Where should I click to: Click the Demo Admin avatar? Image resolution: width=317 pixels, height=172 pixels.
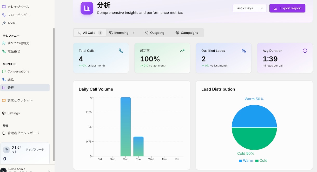tap(3, 170)
